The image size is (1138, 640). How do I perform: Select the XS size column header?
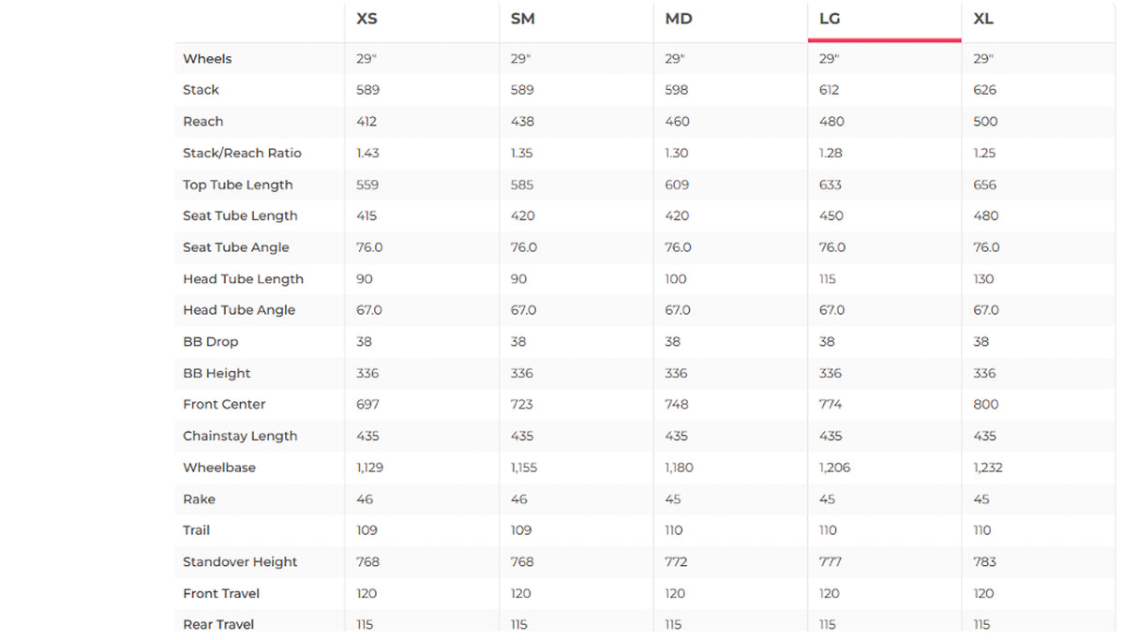click(x=367, y=19)
